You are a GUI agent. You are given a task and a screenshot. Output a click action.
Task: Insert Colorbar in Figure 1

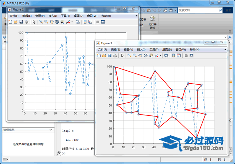coord(85,22)
